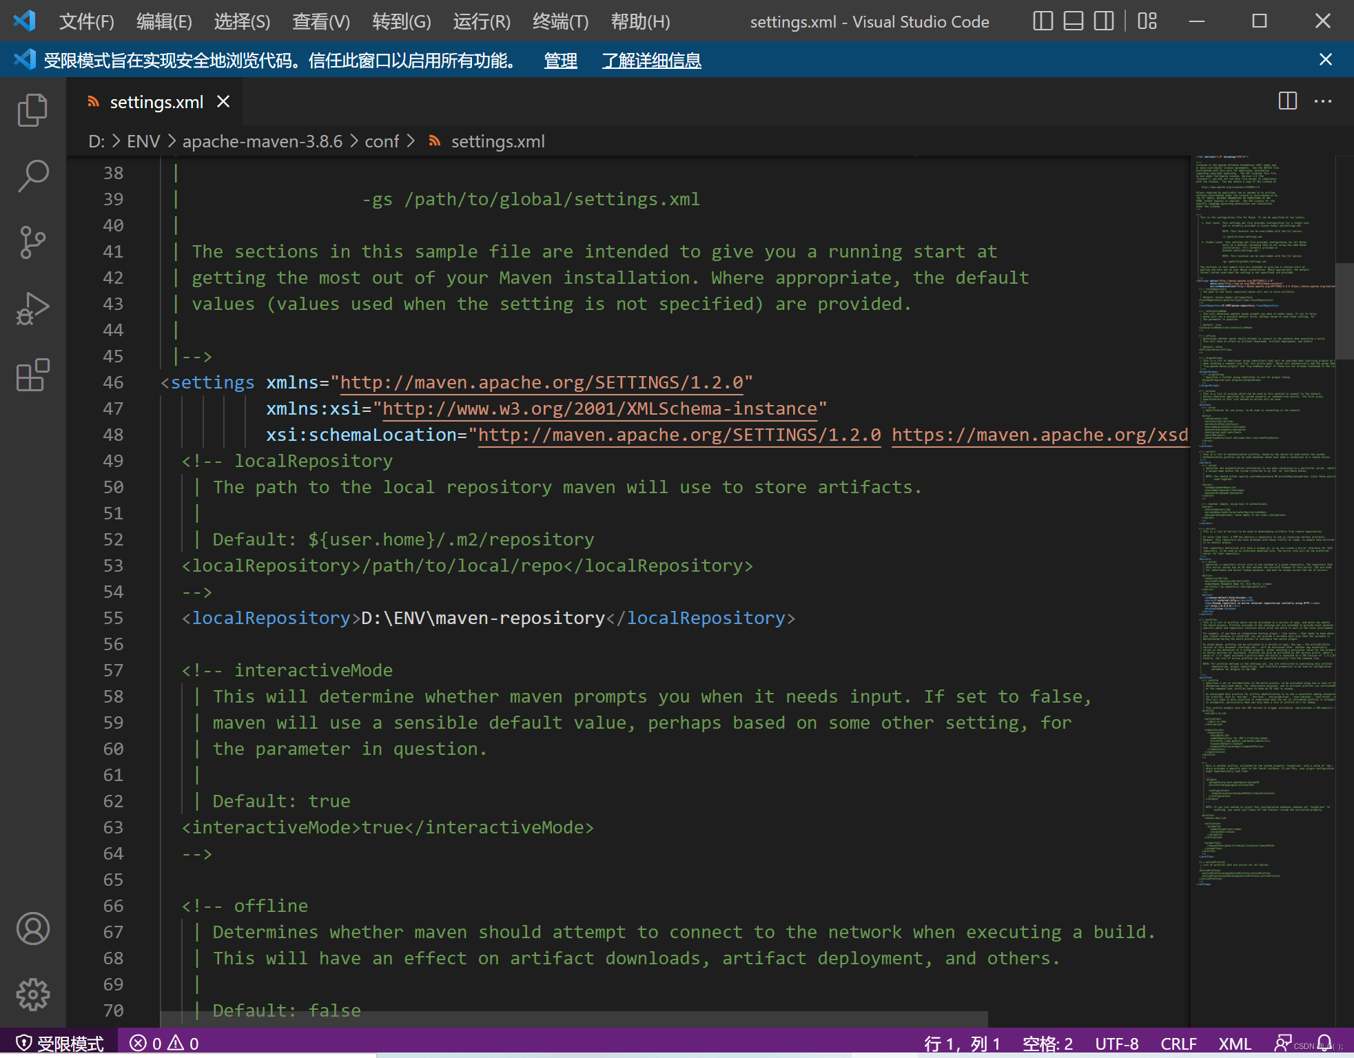This screenshot has height=1058, width=1354.
Task: Click the www.w3.org XMLSchema-instance URL
Action: pos(599,408)
